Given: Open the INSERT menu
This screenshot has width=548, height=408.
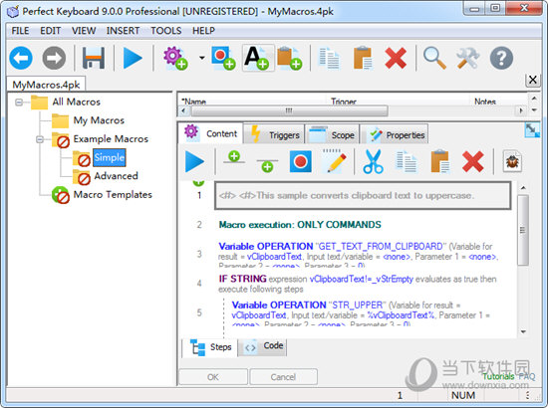Looking at the screenshot, I should (123, 31).
